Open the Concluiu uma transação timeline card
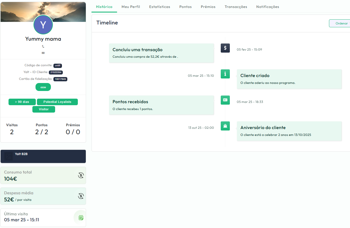The height and width of the screenshot is (228, 350). pyautogui.click(x=161, y=53)
